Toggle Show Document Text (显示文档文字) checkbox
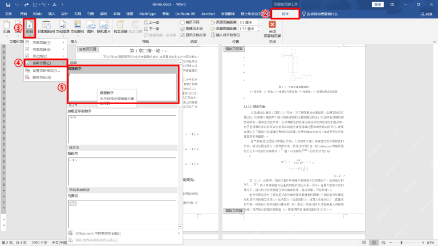This screenshot has height=246, width=438. click(x=182, y=35)
